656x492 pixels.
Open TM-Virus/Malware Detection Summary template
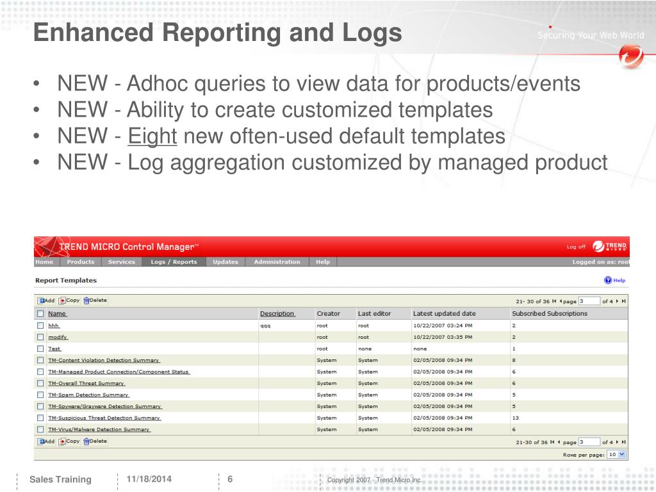point(99,429)
